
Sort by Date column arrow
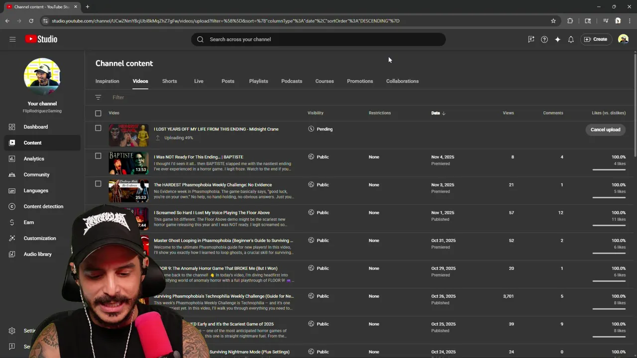[x=443, y=113]
